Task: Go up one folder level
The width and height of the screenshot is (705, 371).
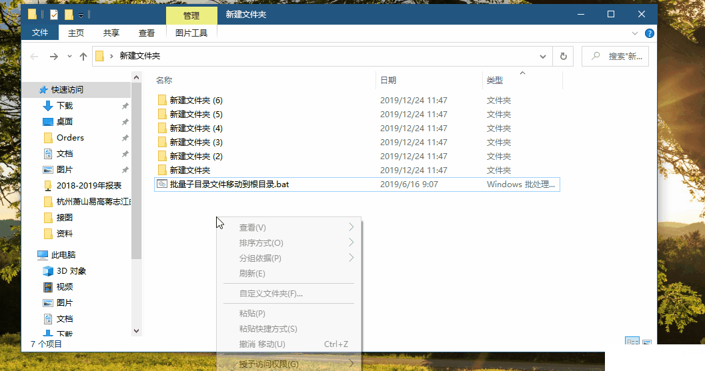Action: point(83,56)
